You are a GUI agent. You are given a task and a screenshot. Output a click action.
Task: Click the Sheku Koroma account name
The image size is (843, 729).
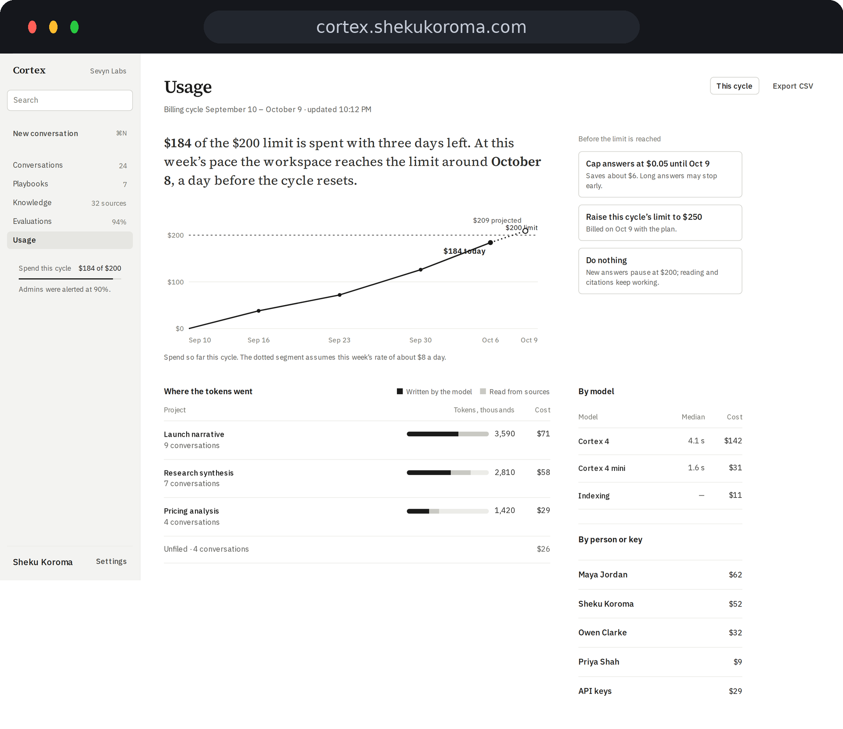click(x=43, y=562)
